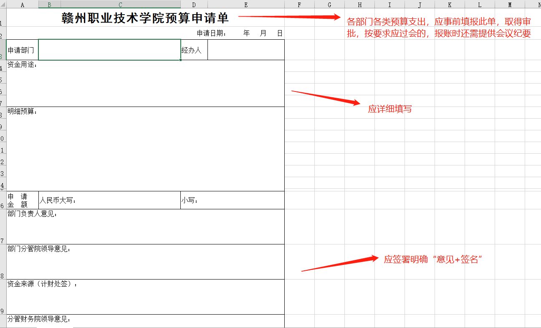Viewport: 541px width, 328px height.
Task: Select column A header
Action: [x=23, y=5]
